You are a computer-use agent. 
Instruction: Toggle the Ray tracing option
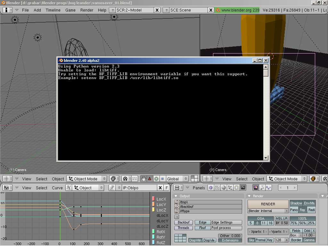(302, 210)
